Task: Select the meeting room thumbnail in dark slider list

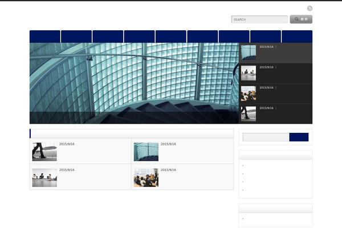Action: tap(249, 73)
